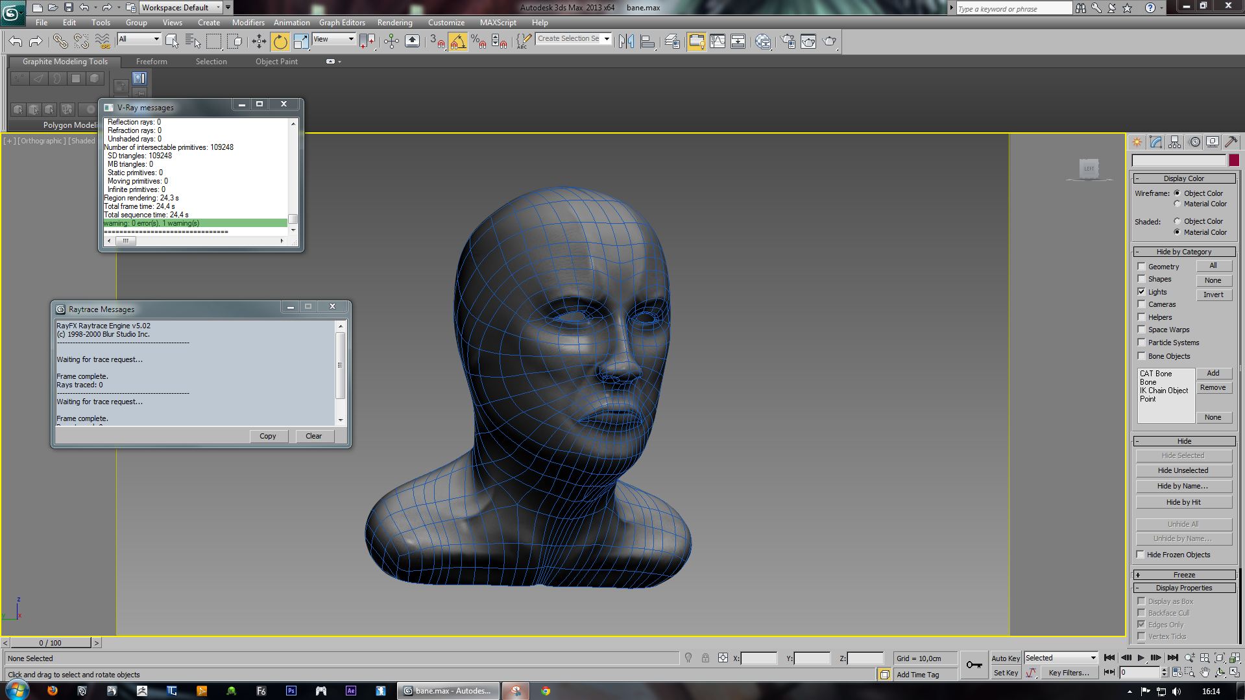This screenshot has width=1245, height=700.
Task: Open the Utilities hammer panel icon
Action: [x=1231, y=142]
